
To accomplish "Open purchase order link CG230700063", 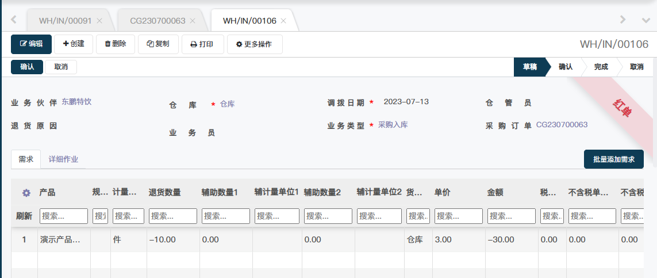I will tap(562, 124).
